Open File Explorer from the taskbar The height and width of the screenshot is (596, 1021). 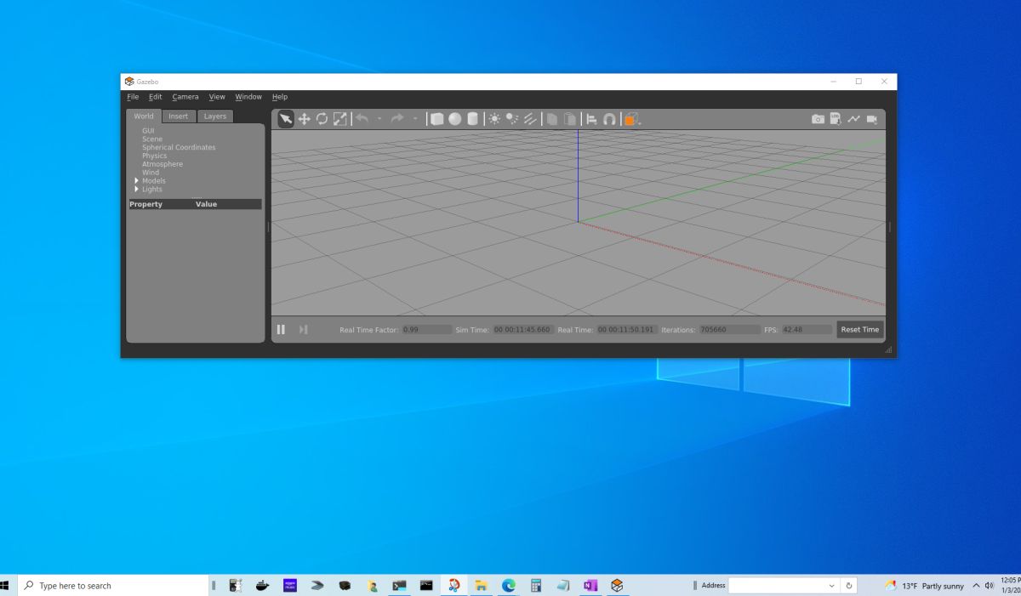pyautogui.click(x=481, y=586)
